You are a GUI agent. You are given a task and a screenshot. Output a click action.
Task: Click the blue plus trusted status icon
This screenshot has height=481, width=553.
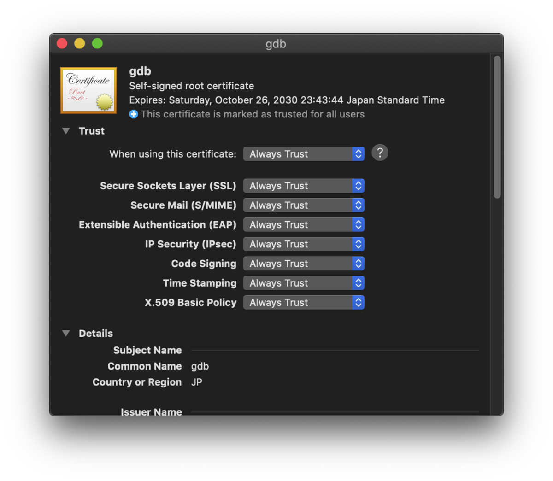click(134, 114)
